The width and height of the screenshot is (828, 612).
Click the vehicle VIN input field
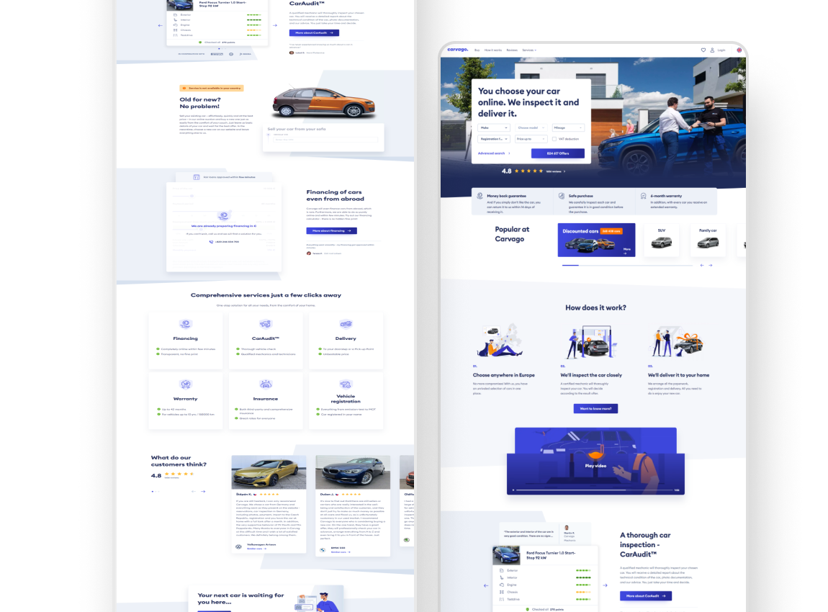(x=325, y=140)
